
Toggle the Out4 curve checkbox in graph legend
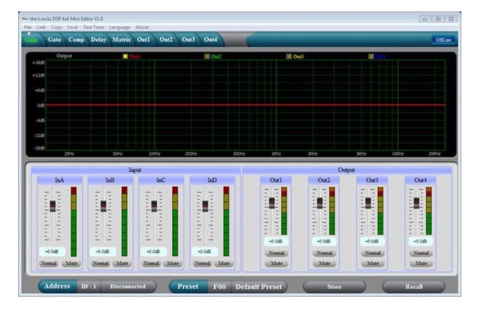[x=371, y=56]
